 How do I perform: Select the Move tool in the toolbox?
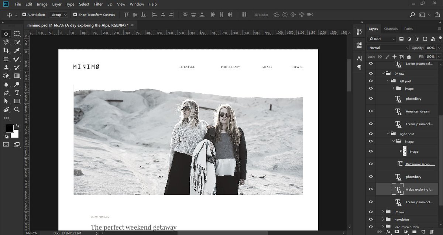(x=6, y=34)
